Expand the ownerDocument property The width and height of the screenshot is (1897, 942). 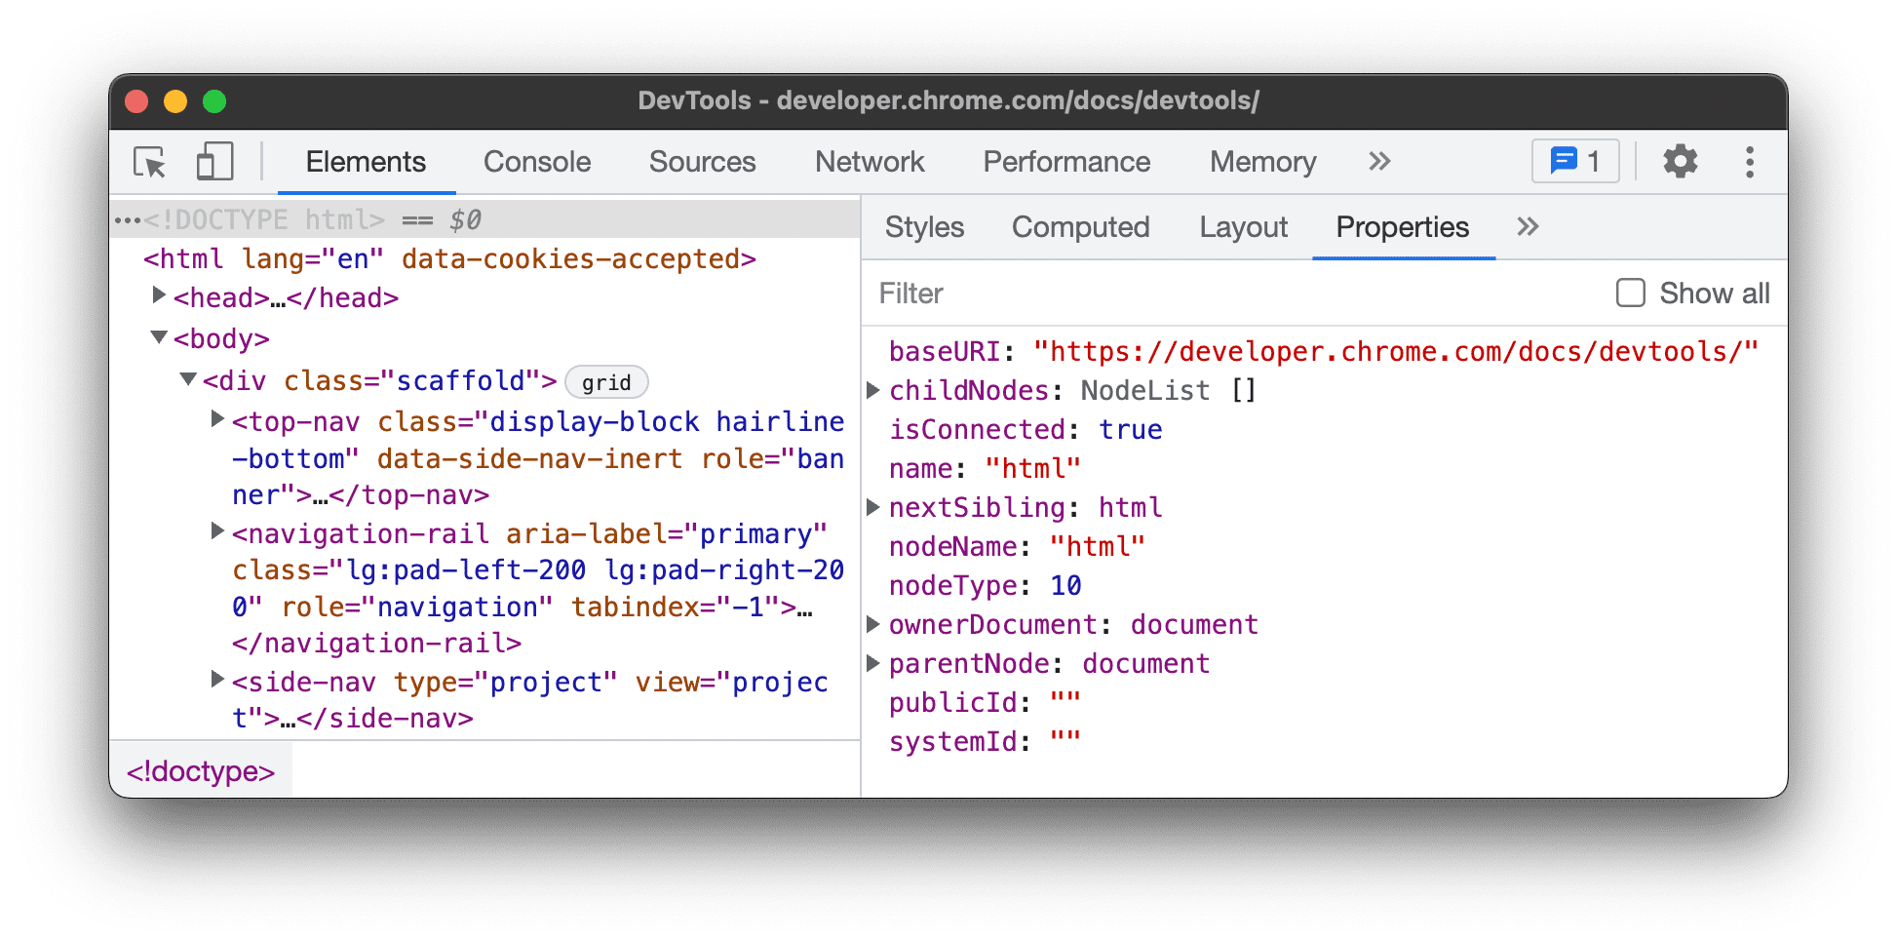tap(872, 624)
